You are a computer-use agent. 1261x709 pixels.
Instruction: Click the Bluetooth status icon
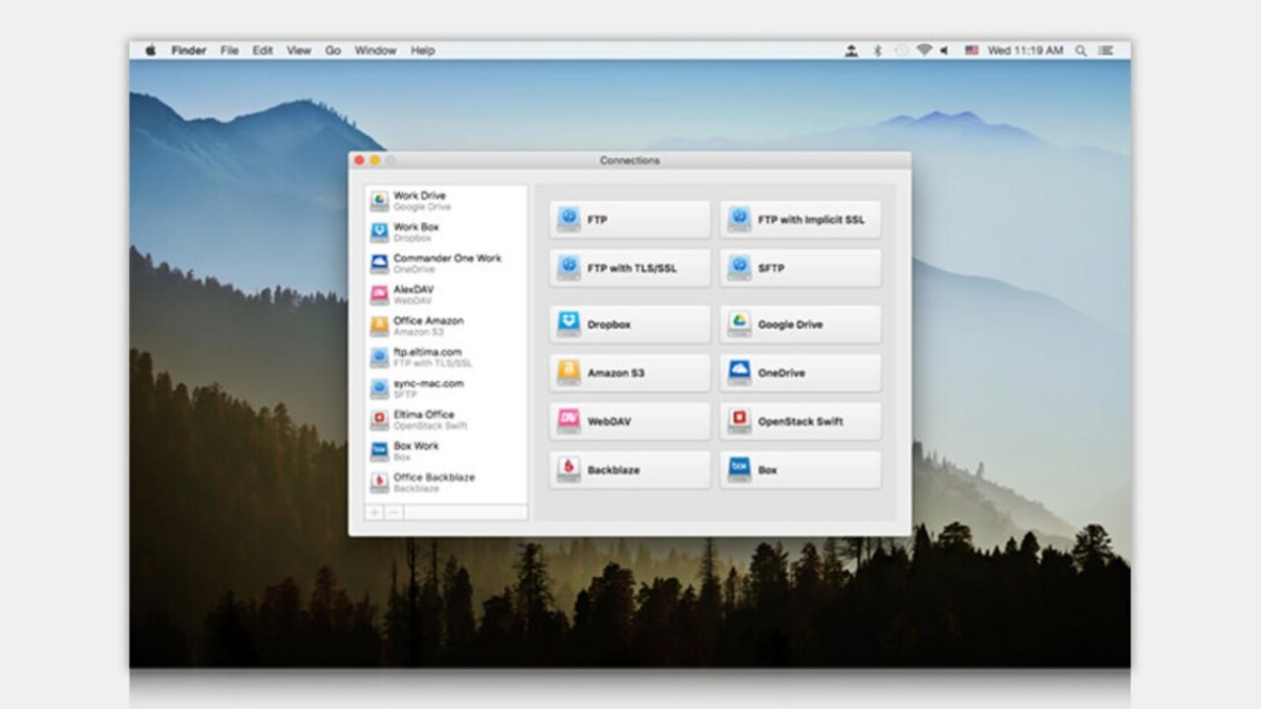877,50
